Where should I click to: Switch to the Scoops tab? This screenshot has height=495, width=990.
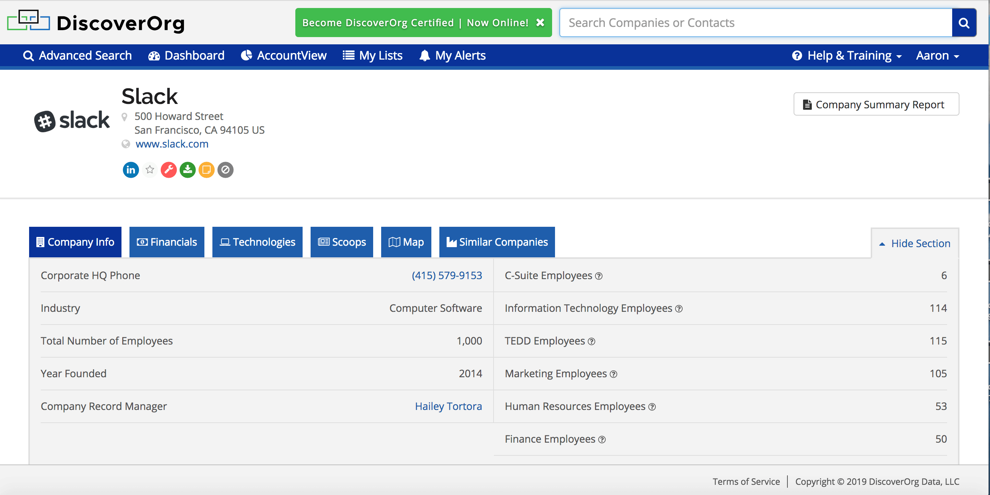click(342, 242)
